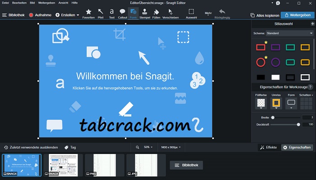
Task: Open the Umriss outline color dropdown
Action: coord(276,103)
